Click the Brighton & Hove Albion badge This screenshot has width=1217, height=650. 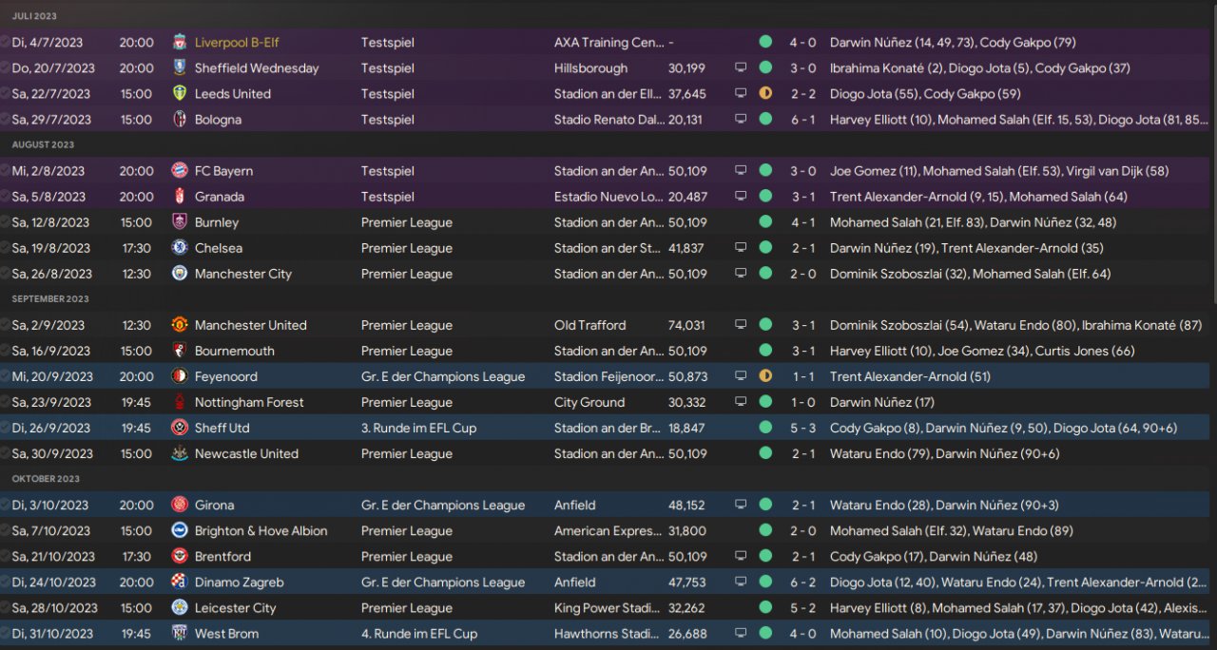tap(180, 530)
